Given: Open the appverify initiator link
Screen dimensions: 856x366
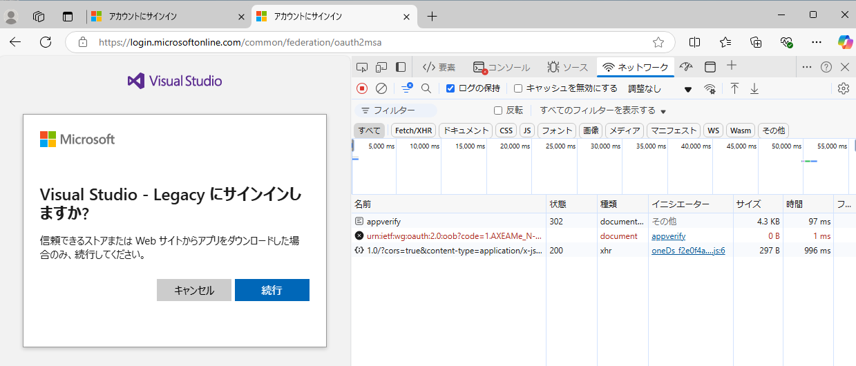Looking at the screenshot, I should tap(668, 236).
